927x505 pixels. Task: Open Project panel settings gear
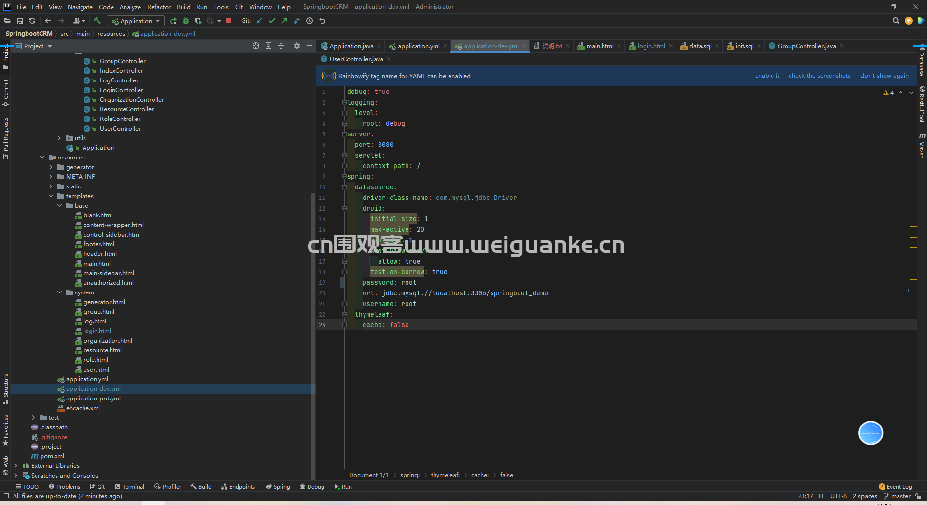297,46
